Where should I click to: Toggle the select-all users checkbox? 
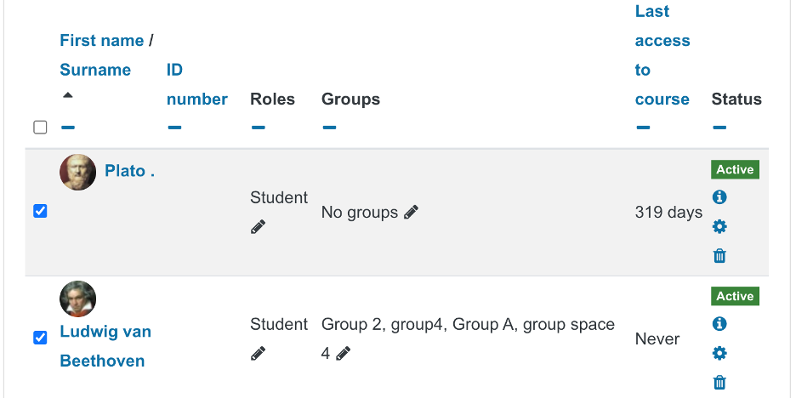[40, 127]
